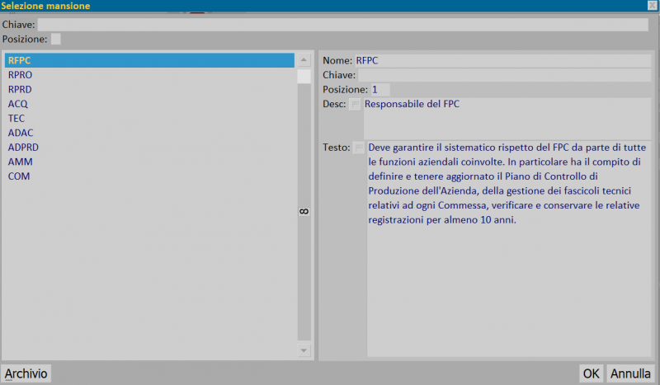
Task: Click the infinity symbol on the scrollbar
Action: [x=304, y=211]
